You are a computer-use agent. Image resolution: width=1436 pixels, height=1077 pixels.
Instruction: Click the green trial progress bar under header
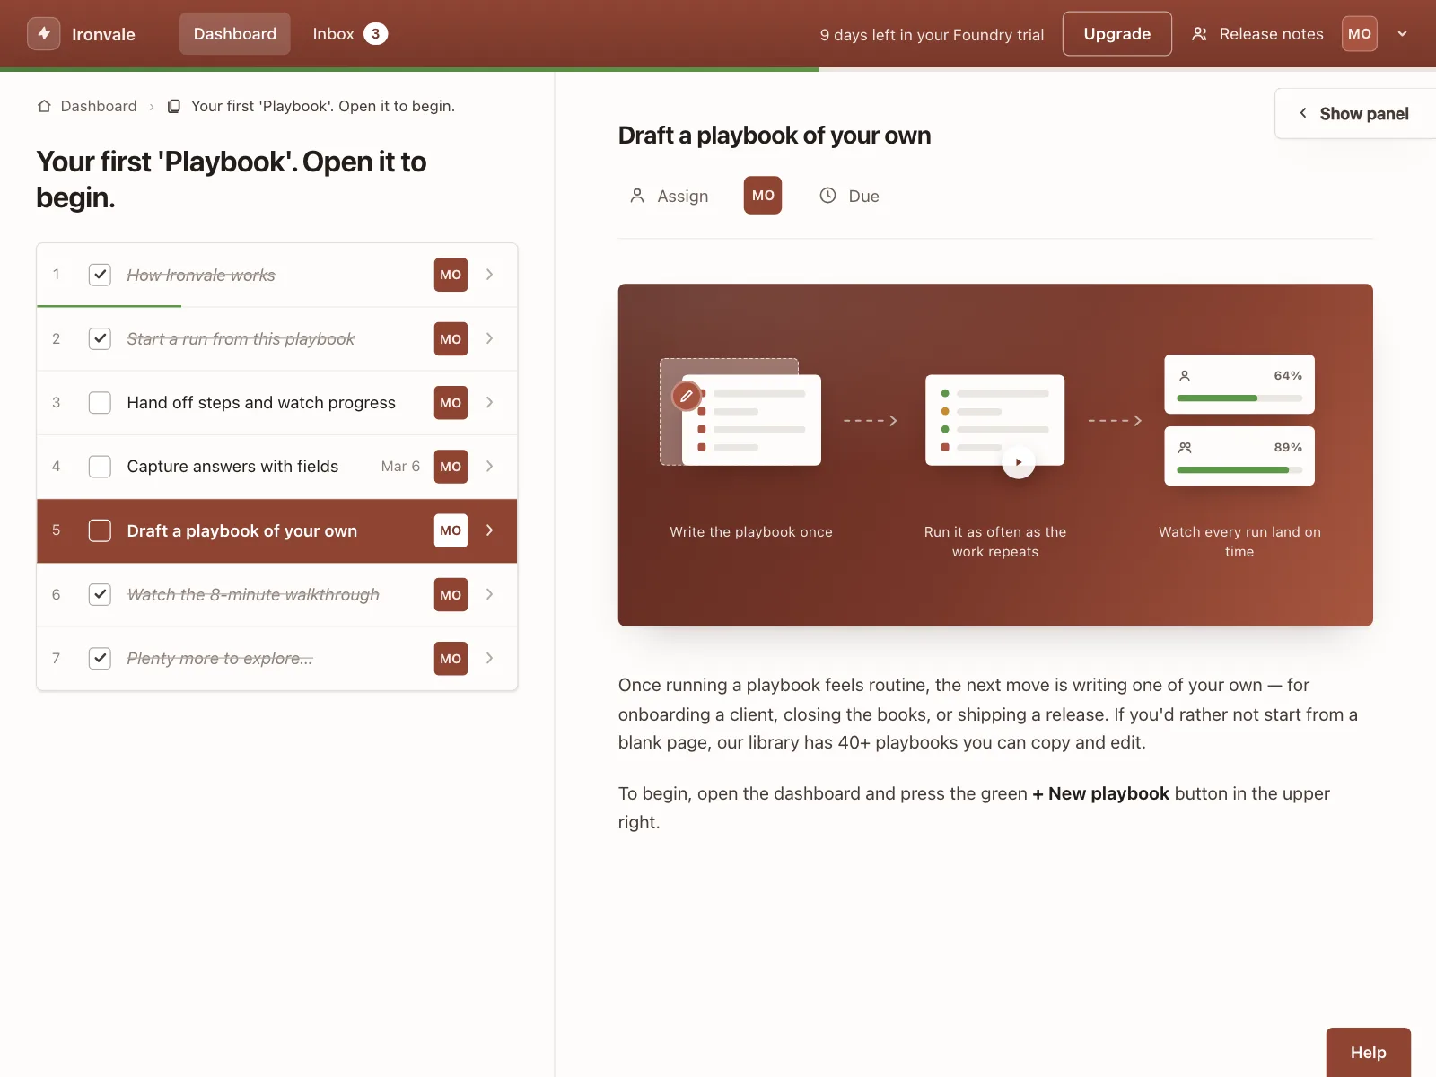(x=409, y=69)
